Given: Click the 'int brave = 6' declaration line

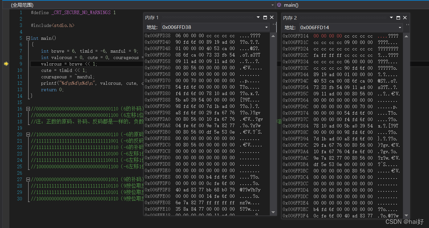Looking at the screenshot, I should 90,51.
